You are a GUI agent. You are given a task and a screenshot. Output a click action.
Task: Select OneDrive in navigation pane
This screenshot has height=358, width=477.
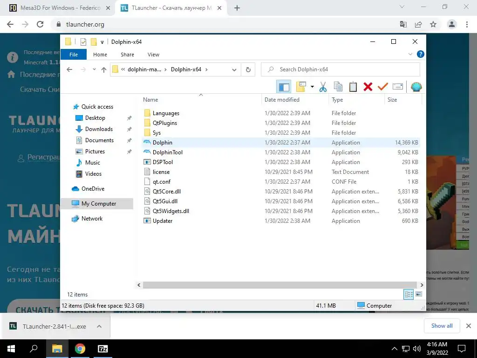click(x=93, y=189)
